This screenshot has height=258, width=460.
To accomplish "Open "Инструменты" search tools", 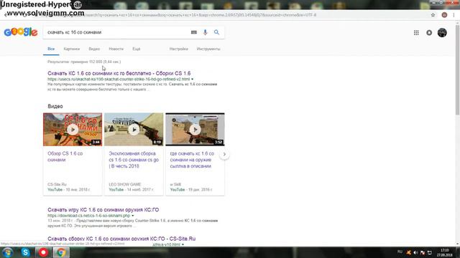I will coord(208,49).
